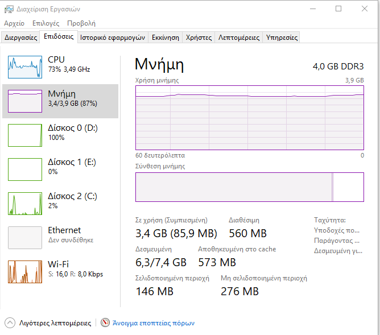Select the Επιδόσεις tab
The height and width of the screenshot is (335, 380).
(59, 36)
